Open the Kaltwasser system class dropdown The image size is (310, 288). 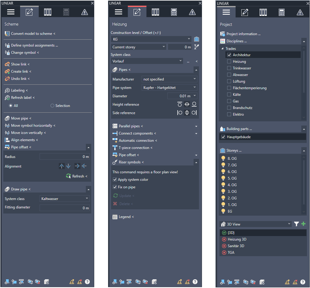click(x=65, y=199)
